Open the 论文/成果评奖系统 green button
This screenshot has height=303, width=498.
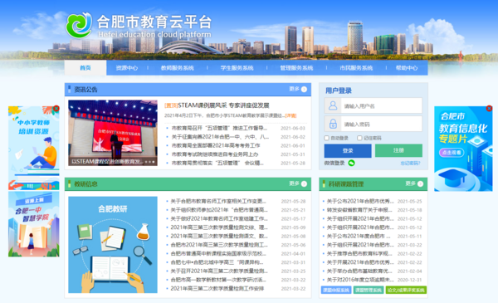point(406,290)
